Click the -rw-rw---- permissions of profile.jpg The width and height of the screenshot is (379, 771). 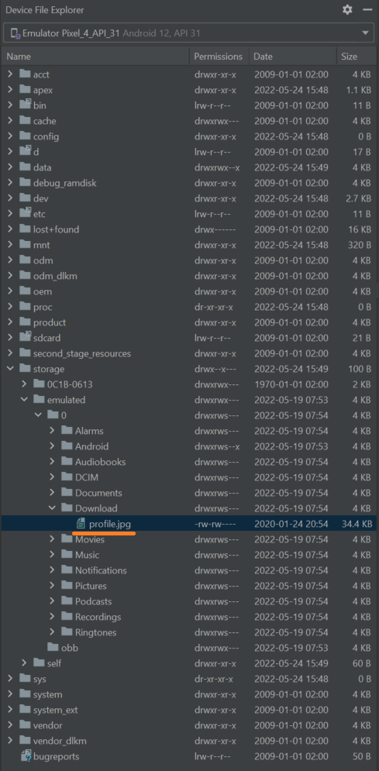215,524
